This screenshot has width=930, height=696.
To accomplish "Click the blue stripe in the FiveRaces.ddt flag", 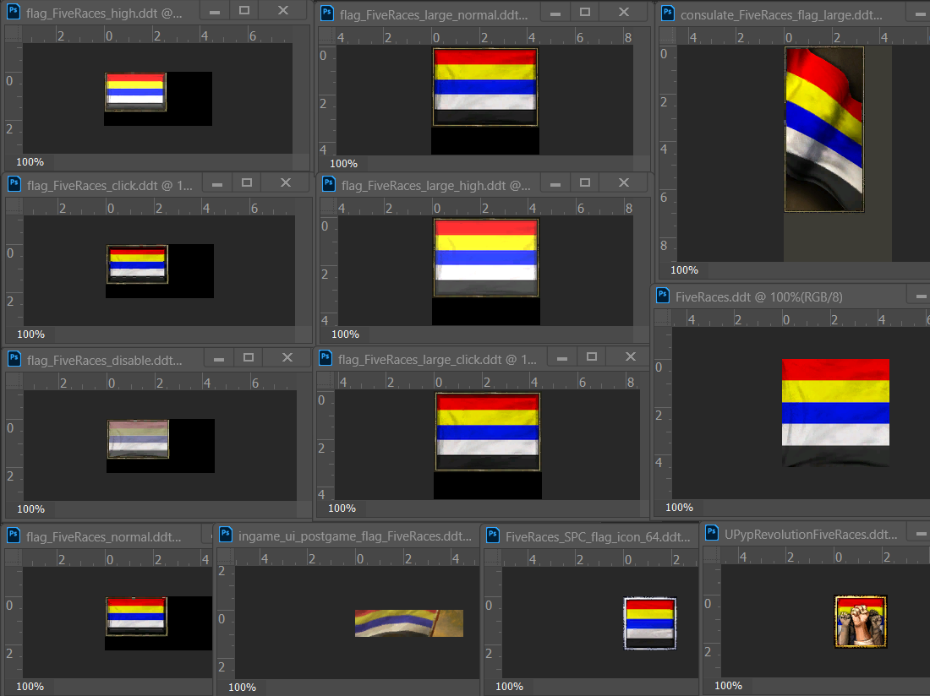I will (x=835, y=412).
